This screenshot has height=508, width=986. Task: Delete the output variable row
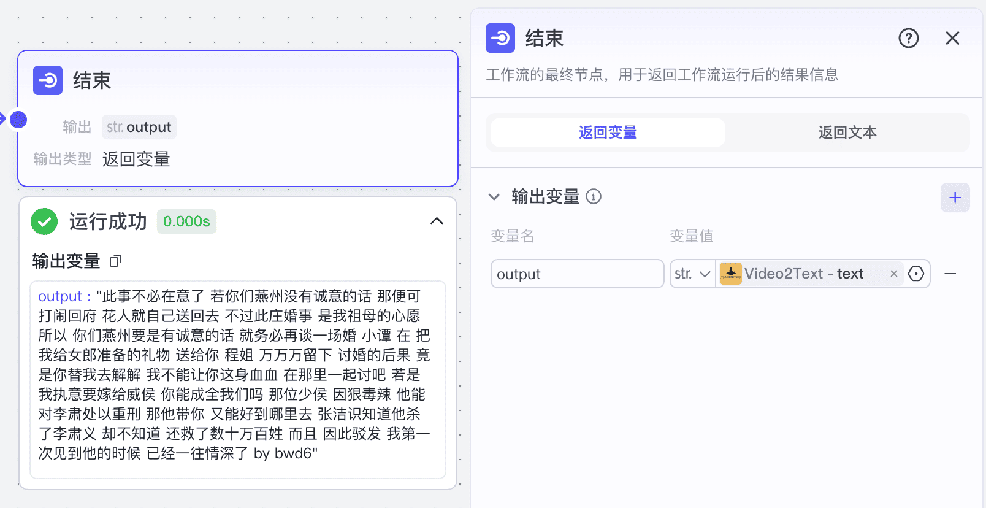click(950, 274)
